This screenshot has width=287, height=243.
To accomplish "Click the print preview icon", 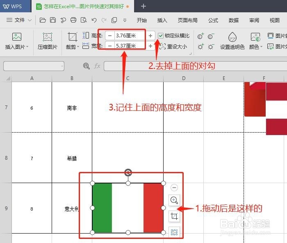I will tap(84, 20).
